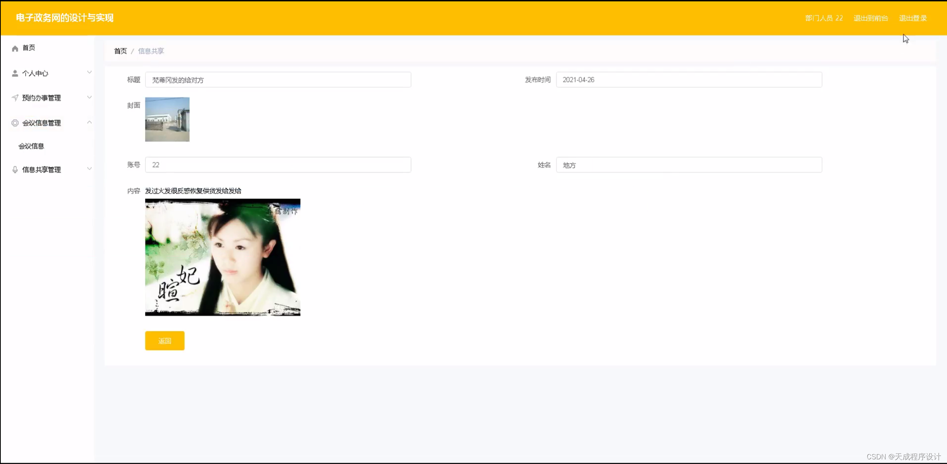The image size is (947, 464).
Task: Click 首页 in the breadcrumb
Action: [x=120, y=51]
